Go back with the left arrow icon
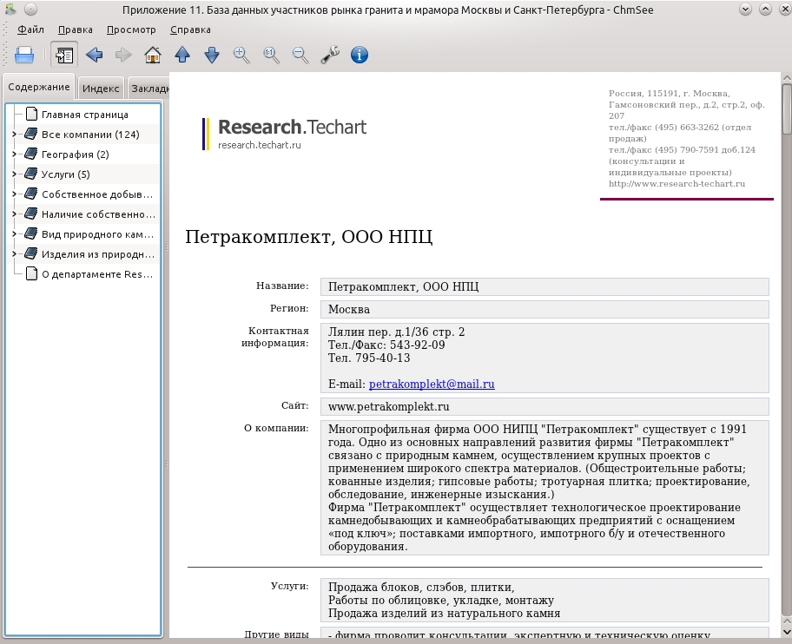Screen dimensions: 792x644 [95, 55]
